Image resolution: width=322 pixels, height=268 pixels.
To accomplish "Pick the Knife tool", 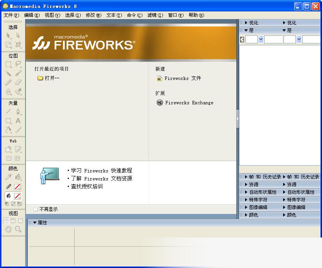I will [x=18, y=129].
